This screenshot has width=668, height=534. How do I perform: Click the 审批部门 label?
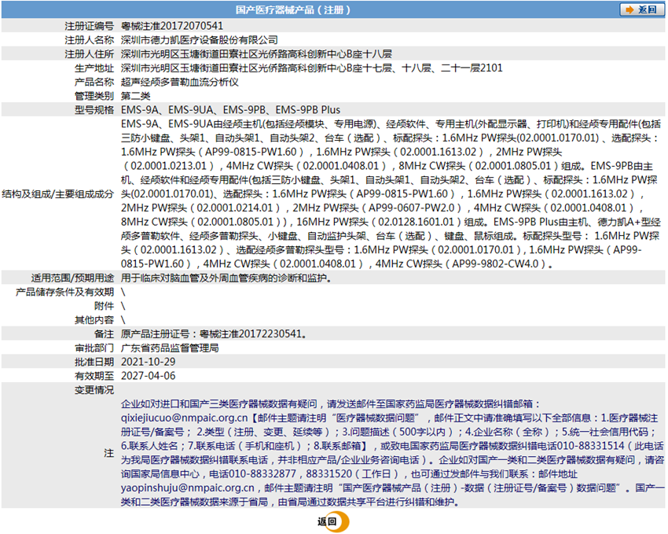pyautogui.click(x=94, y=348)
